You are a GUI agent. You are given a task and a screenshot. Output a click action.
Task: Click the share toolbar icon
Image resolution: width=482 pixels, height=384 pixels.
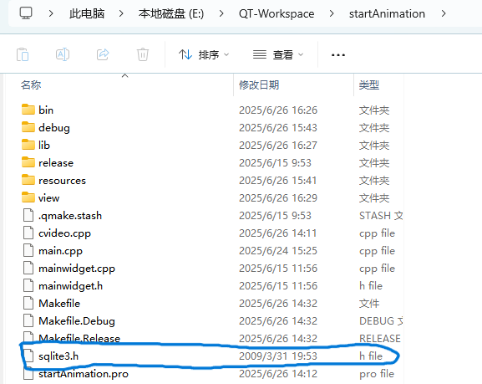pos(103,54)
